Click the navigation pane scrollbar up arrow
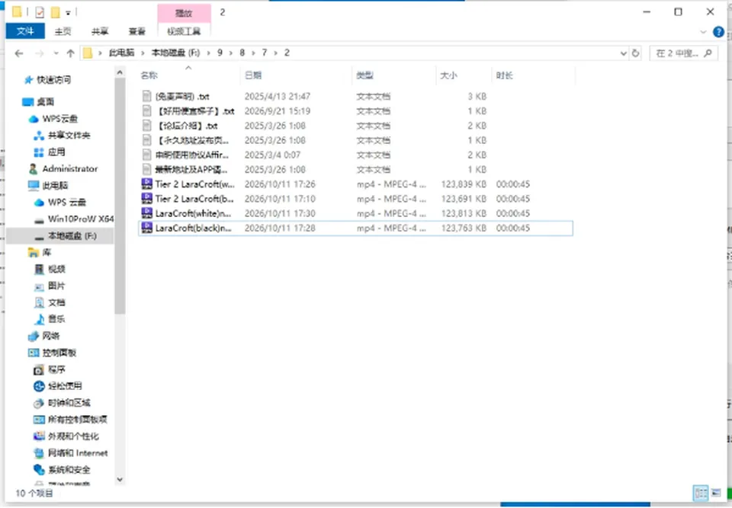This screenshot has width=732, height=508. click(x=120, y=72)
